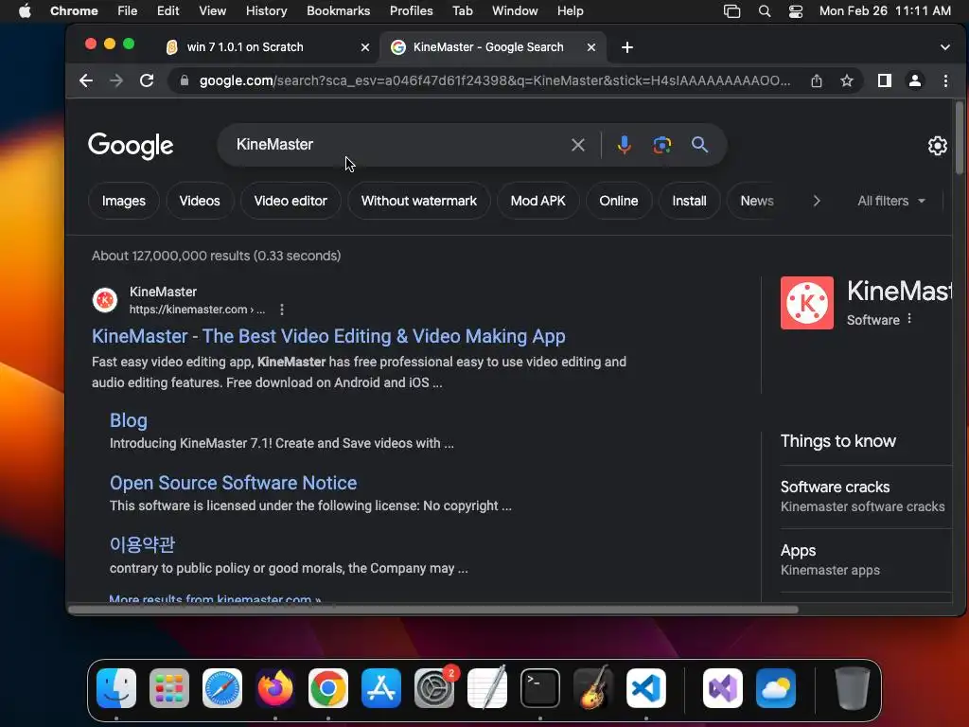
Task: Open Software cracks in Things to know
Action: click(865, 496)
